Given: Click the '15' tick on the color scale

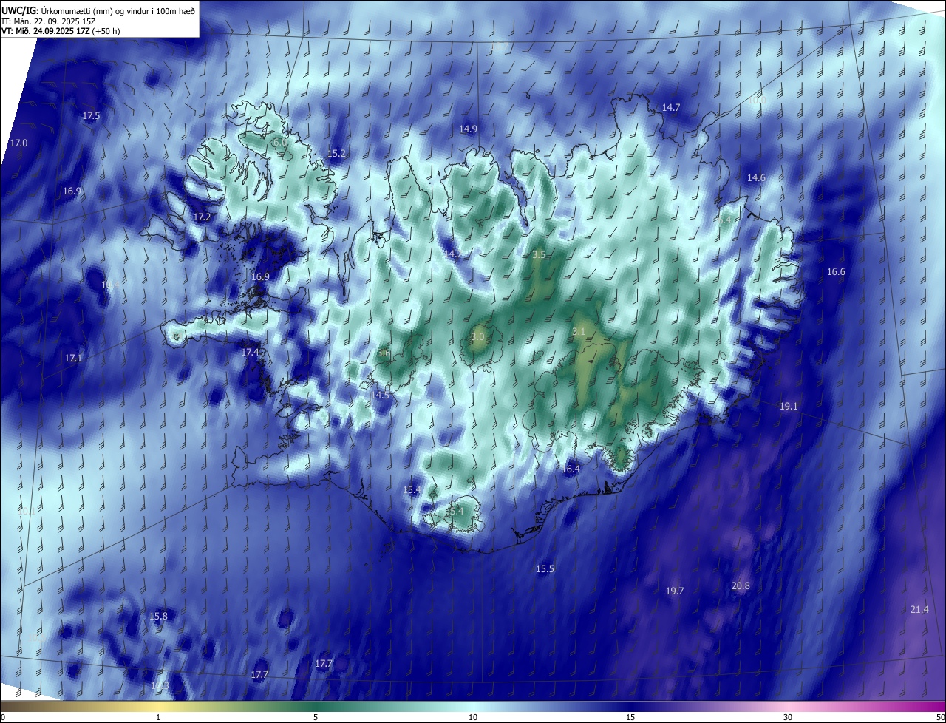Looking at the screenshot, I should [x=630, y=717].
